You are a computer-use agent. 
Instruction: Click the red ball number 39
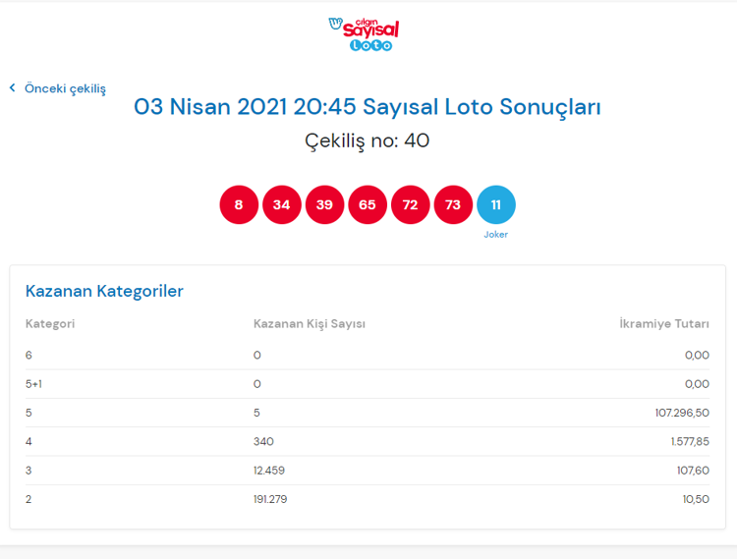click(x=324, y=204)
